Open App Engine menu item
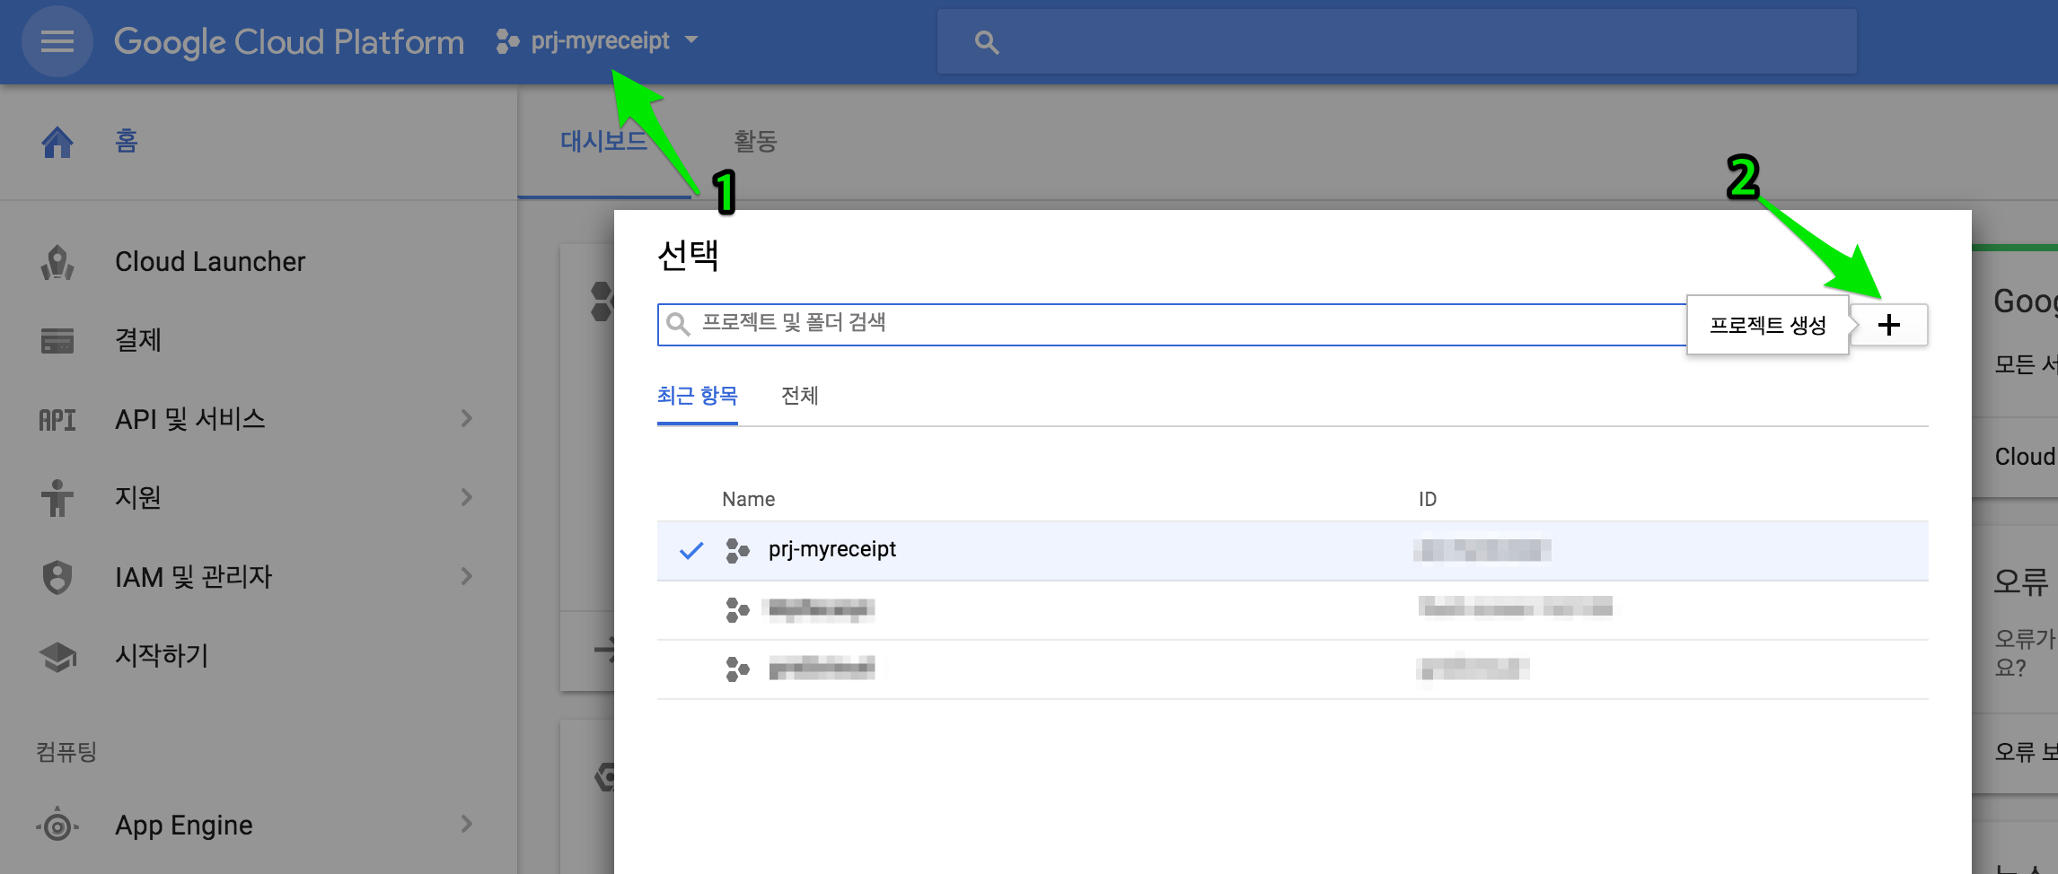2058x874 pixels. click(x=183, y=825)
